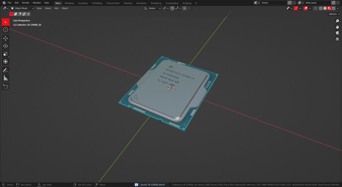Switch to Material Preview shading
The height and width of the screenshot is (187, 342).
329,8
